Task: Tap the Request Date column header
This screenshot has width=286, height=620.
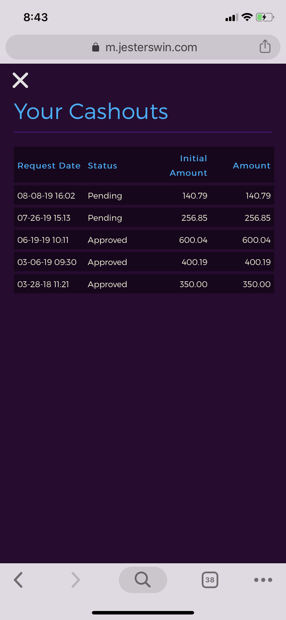Action: tap(49, 166)
